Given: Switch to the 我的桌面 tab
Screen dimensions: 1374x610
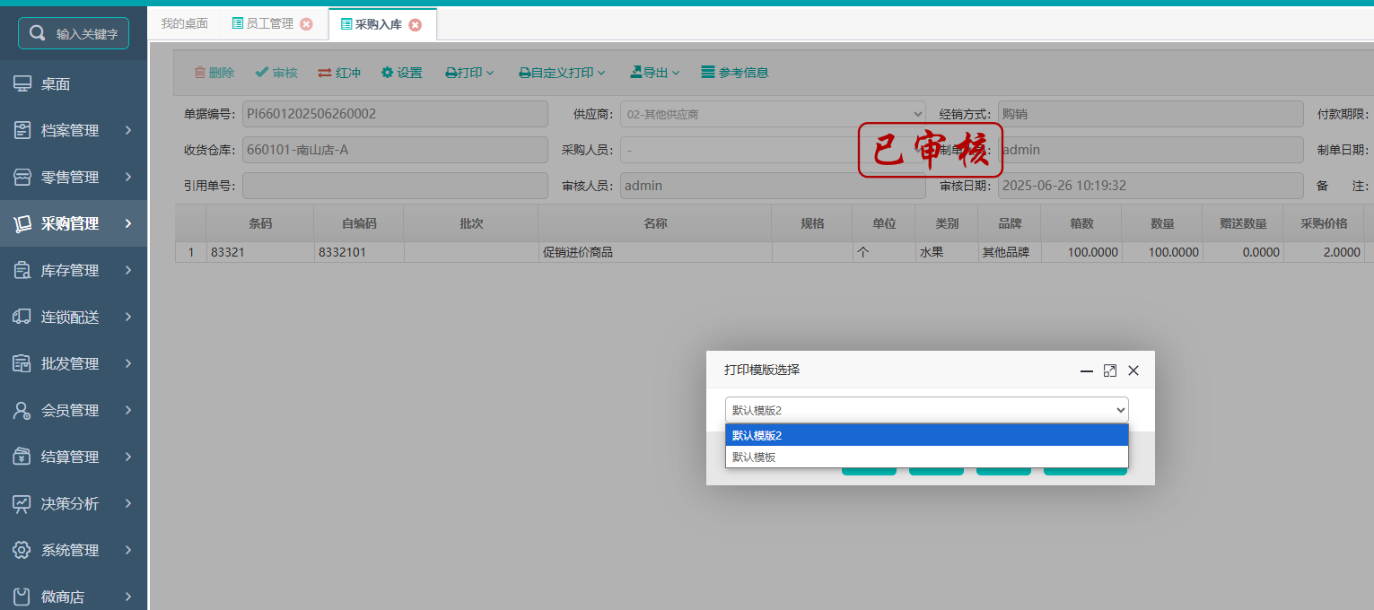Looking at the screenshot, I should 184,24.
